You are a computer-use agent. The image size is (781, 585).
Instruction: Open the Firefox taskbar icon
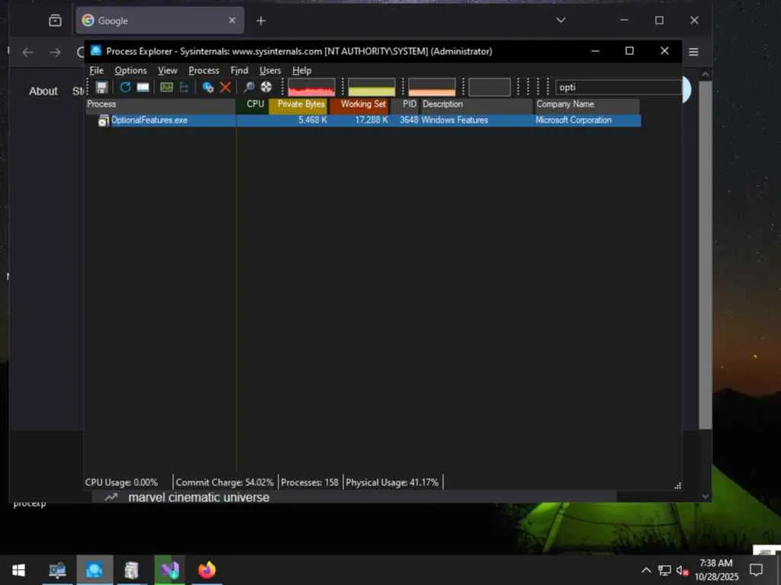tap(207, 570)
